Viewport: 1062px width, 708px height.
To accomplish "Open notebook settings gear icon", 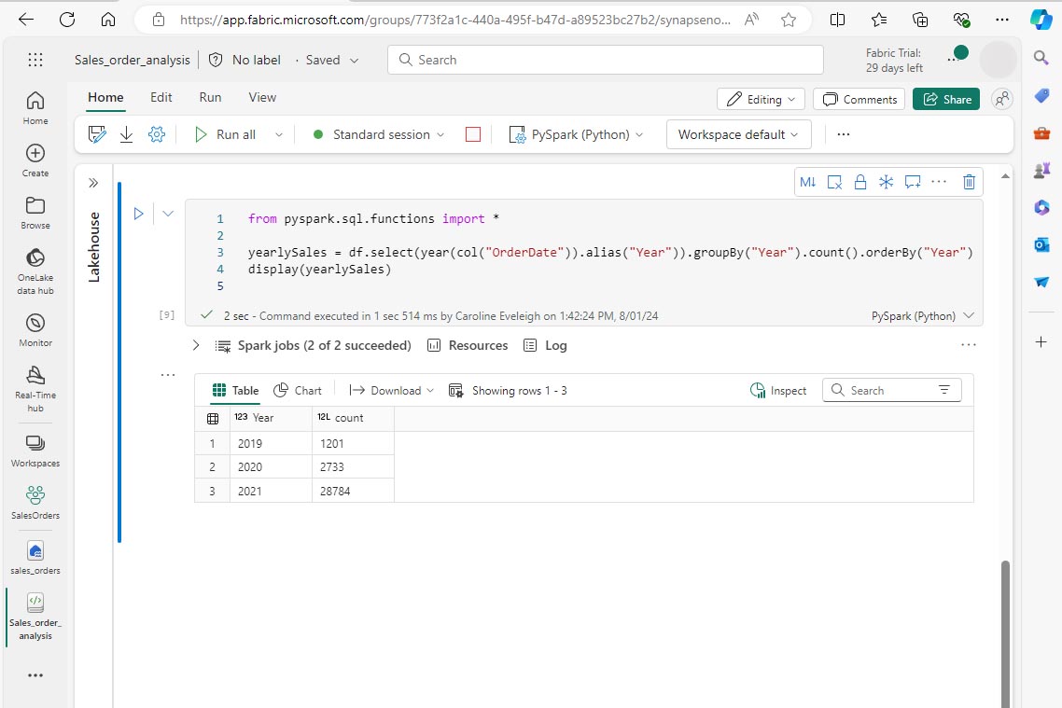I will click(157, 134).
